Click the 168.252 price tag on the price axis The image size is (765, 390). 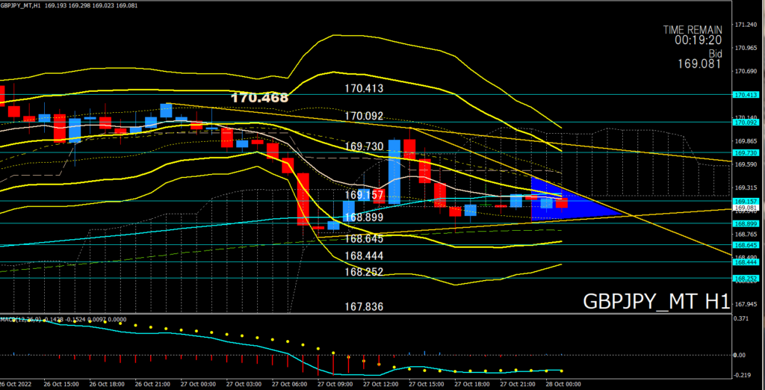(x=746, y=278)
